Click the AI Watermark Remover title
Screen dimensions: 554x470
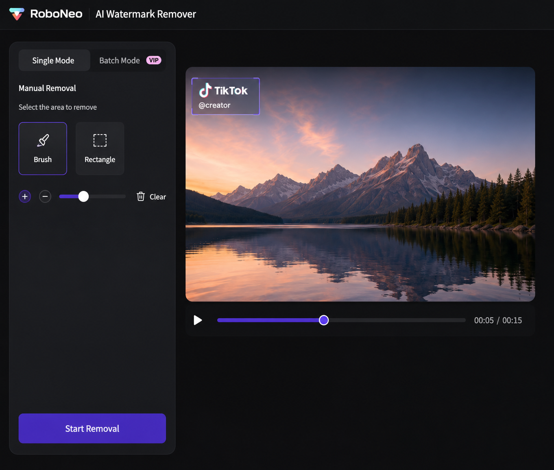coord(146,14)
